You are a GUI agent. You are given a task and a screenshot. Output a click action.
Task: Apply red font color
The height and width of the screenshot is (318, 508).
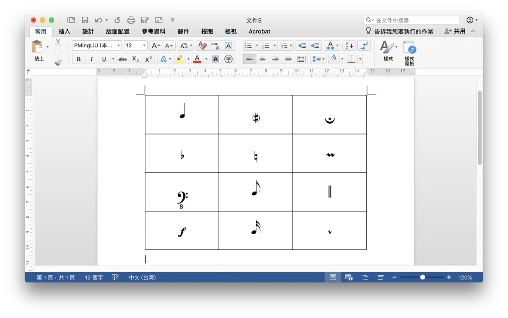tap(197, 59)
